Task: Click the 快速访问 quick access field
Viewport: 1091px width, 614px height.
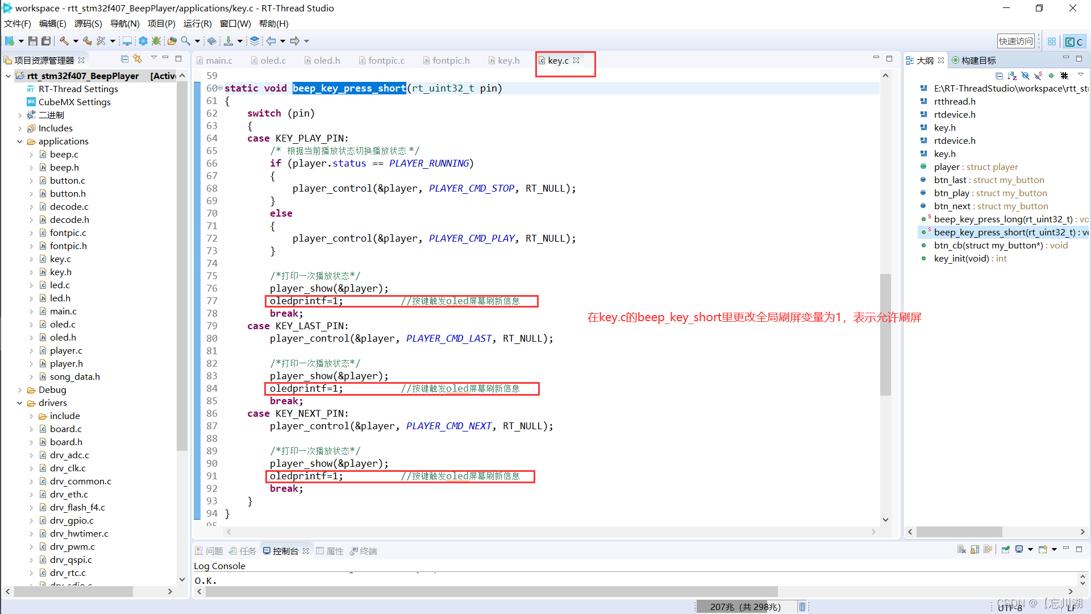Action: point(1016,42)
